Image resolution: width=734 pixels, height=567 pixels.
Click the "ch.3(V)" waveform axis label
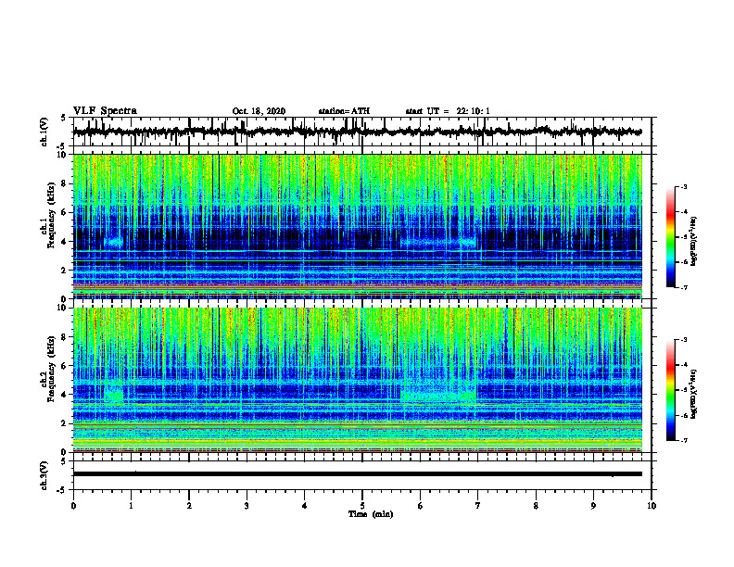44,476
